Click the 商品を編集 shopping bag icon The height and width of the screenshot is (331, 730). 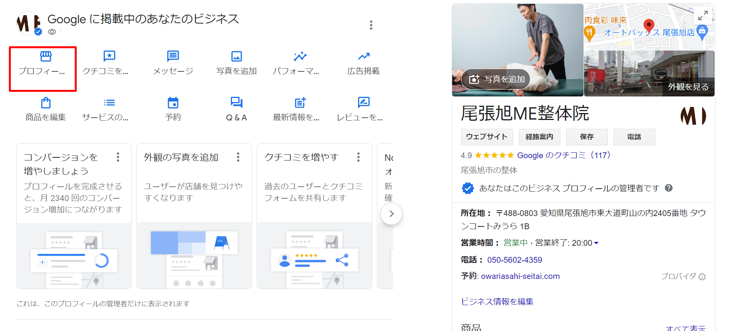coord(46,103)
